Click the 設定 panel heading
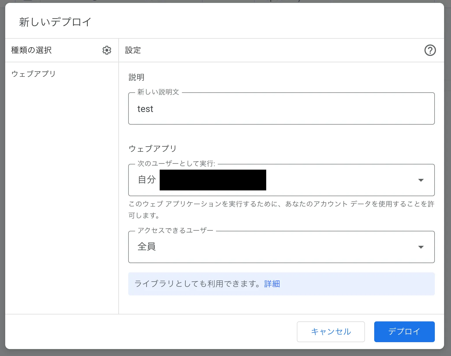The image size is (451, 356). 133,50
